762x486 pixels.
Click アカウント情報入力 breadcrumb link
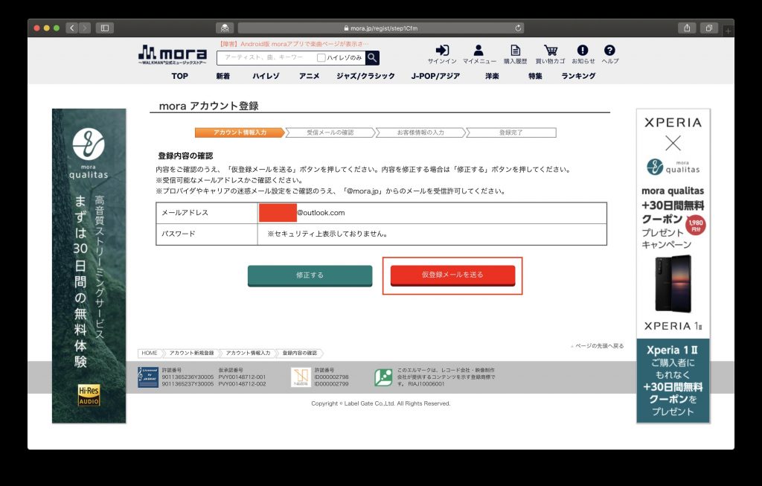(x=248, y=354)
